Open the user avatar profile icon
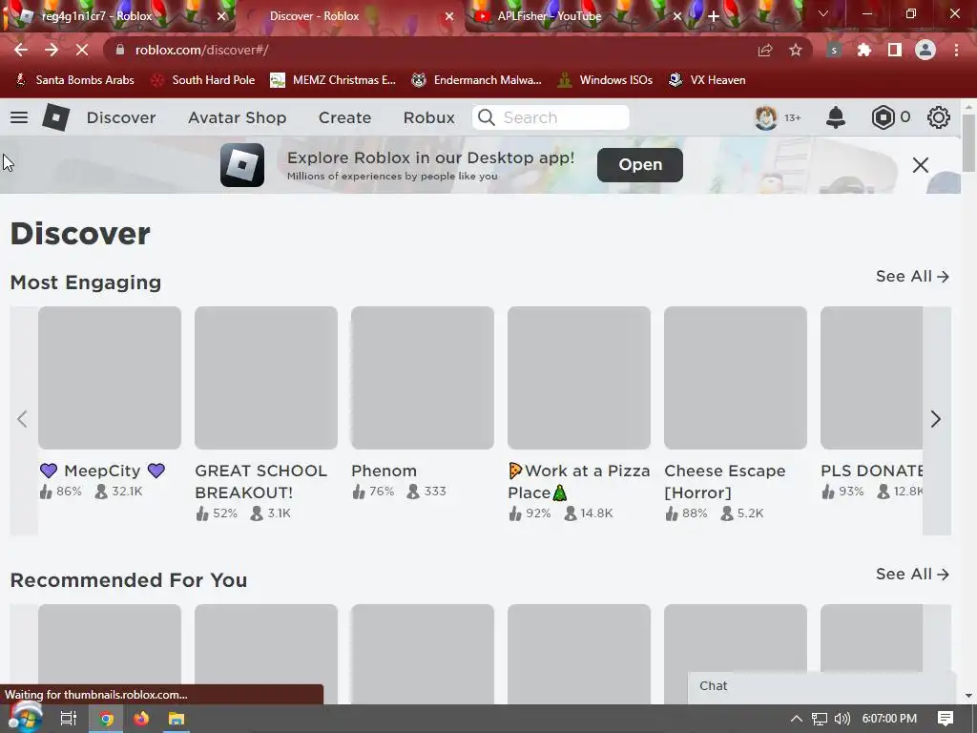977x733 pixels. coord(766,117)
